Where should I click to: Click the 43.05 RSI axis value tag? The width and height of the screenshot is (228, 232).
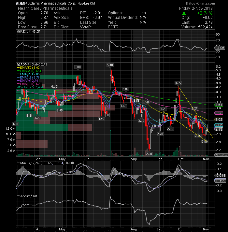[220, 48]
